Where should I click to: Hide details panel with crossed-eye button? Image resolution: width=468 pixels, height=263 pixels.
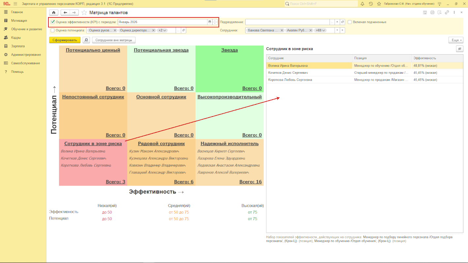point(459,49)
